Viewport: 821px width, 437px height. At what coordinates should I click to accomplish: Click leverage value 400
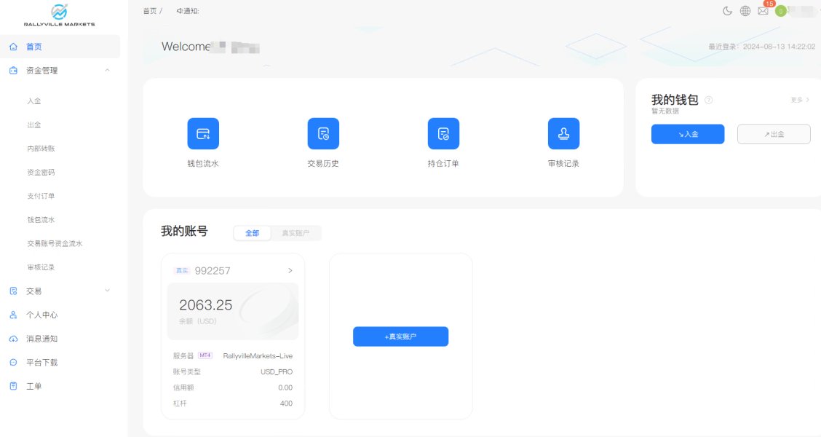pos(287,403)
